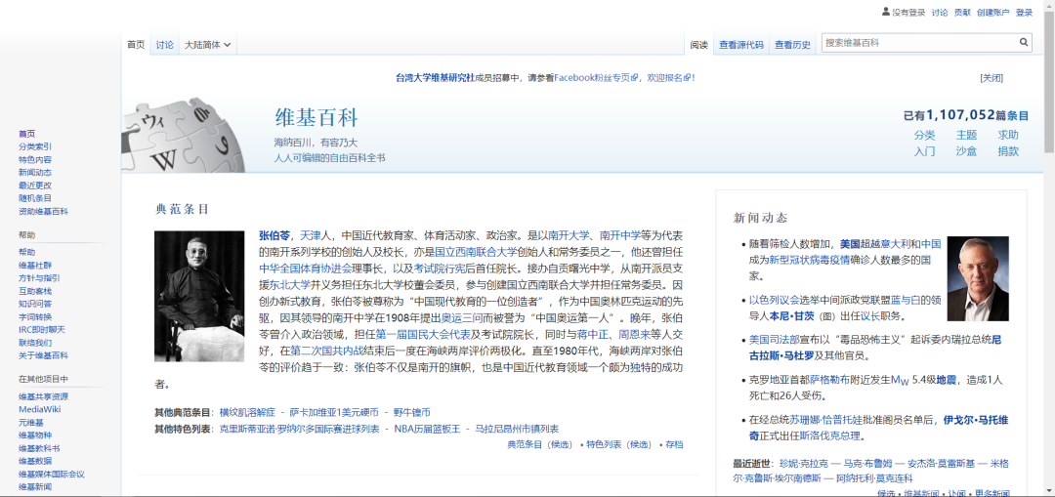The image size is (1055, 497).
Task: Click 资助维基百科 in the sidebar
Action: [43, 211]
